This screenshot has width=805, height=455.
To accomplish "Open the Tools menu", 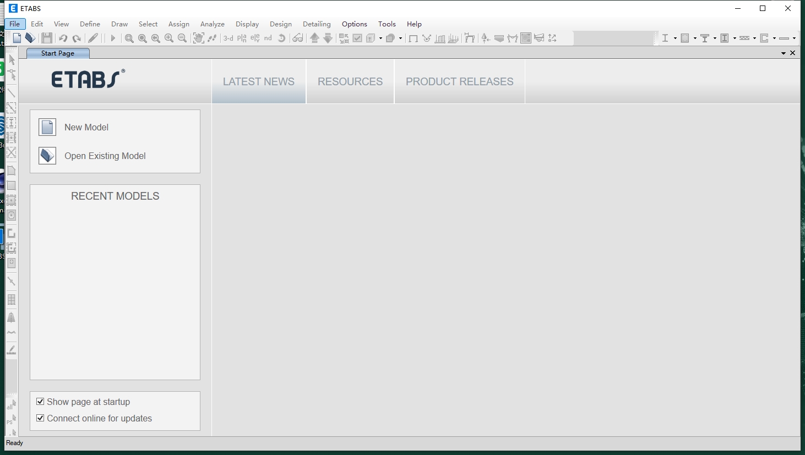I will pyautogui.click(x=387, y=24).
